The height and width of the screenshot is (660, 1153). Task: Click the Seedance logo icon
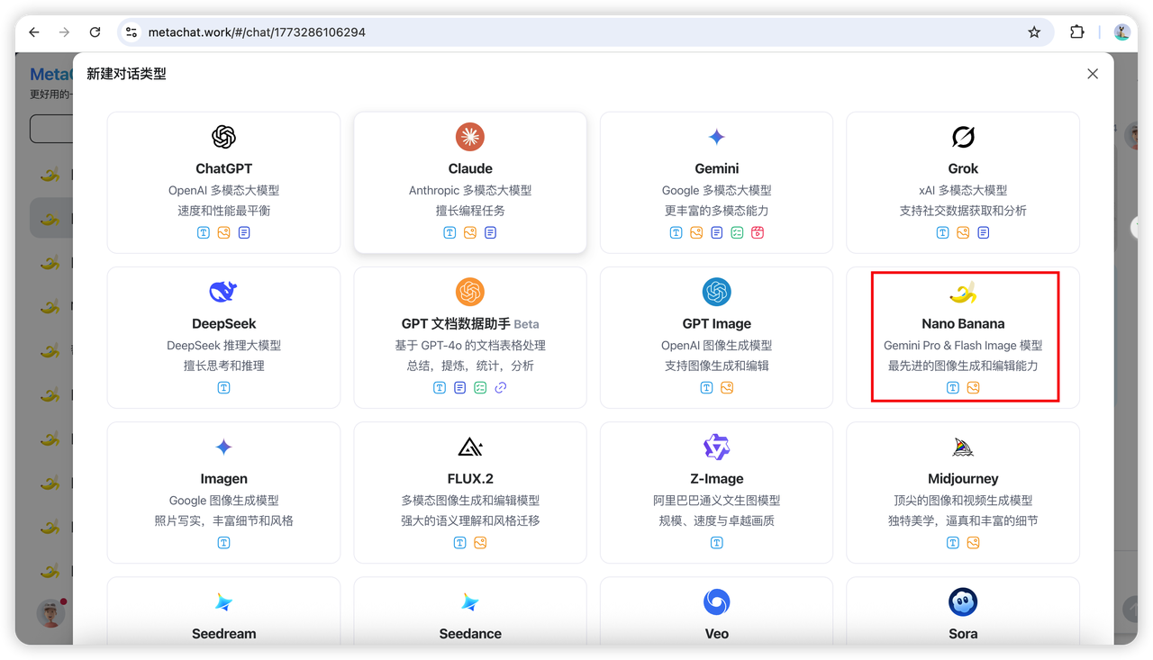coord(470,601)
